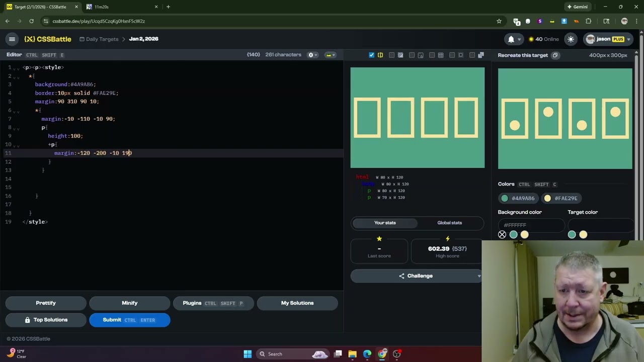Image resolution: width=644 pixels, height=362 pixels.
Task: Switch theme with the sun icon
Action: tap(571, 39)
